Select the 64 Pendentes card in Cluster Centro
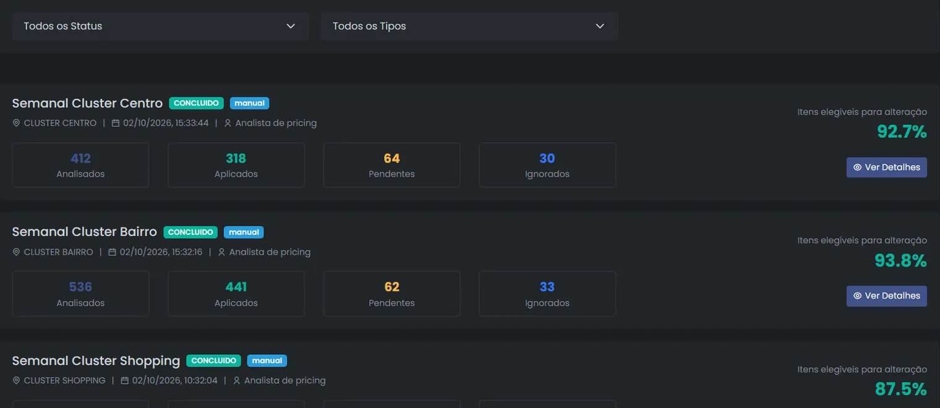Image resolution: width=940 pixels, height=408 pixels. click(x=391, y=165)
